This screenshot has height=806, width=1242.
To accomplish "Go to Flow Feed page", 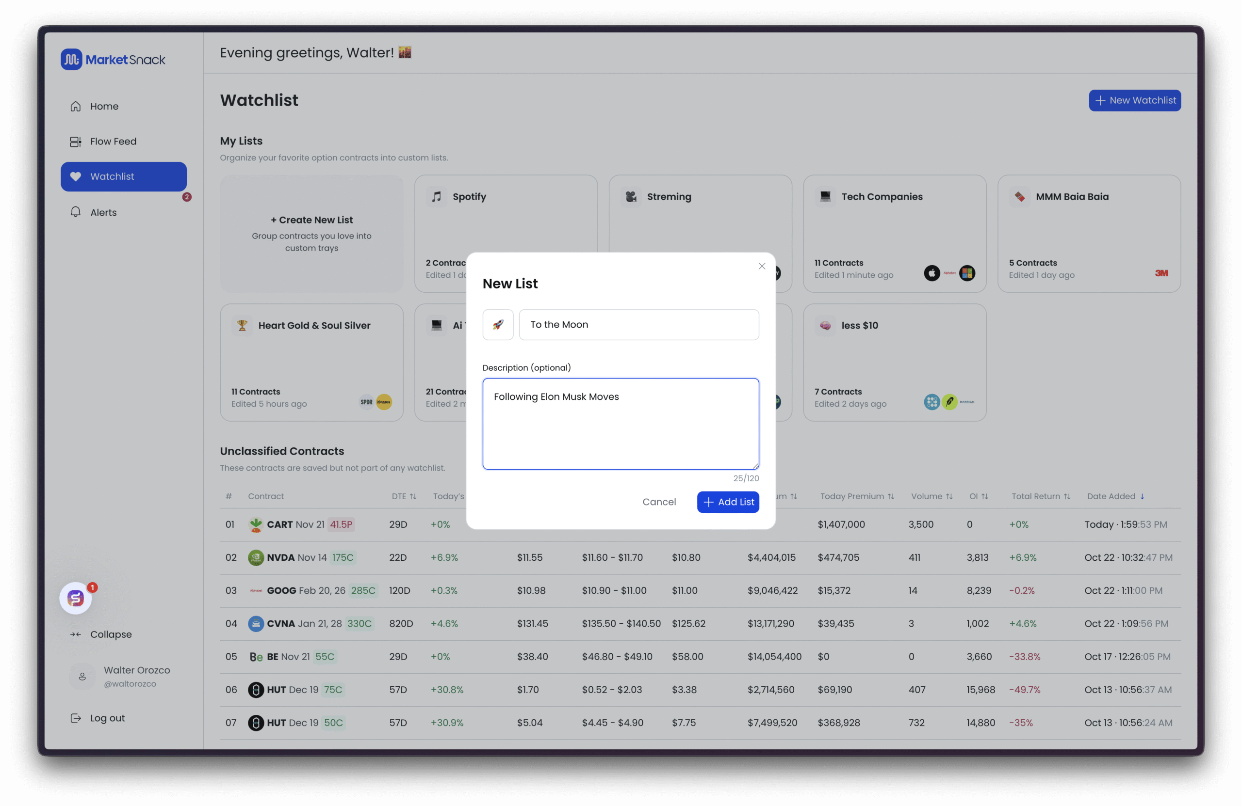I will 113,142.
